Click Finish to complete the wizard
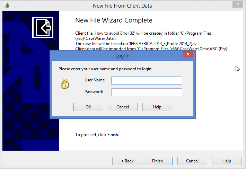The height and width of the screenshot is (169, 246). (157, 161)
